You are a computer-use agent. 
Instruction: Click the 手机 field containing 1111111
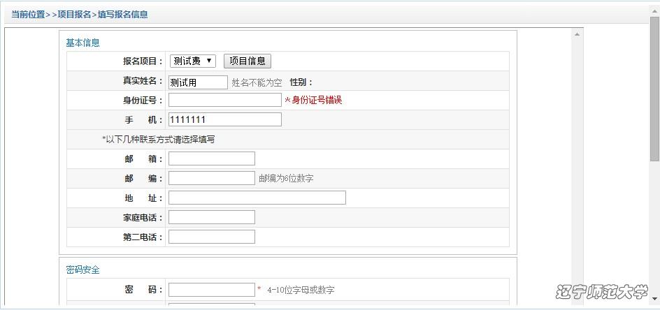[x=224, y=119]
